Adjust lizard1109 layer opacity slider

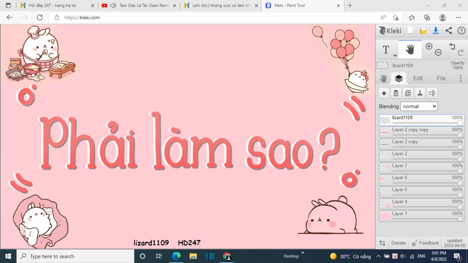point(427,123)
